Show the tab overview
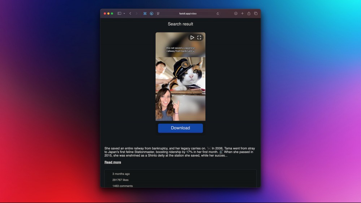The width and height of the screenshot is (361, 203). pyautogui.click(x=256, y=14)
